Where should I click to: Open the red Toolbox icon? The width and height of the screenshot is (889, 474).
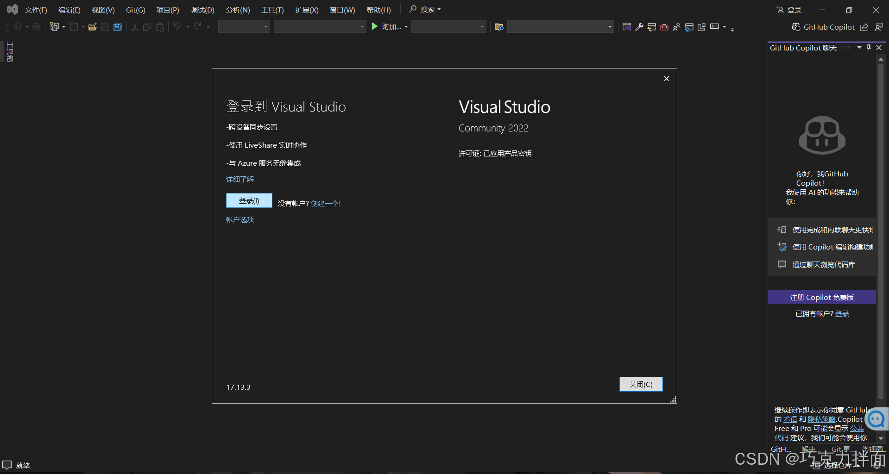coord(664,27)
